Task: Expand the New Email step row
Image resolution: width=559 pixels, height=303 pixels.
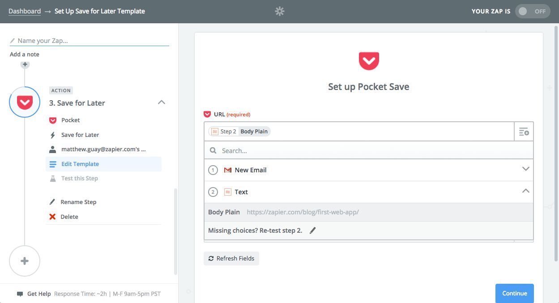Action: pyautogui.click(x=369, y=170)
